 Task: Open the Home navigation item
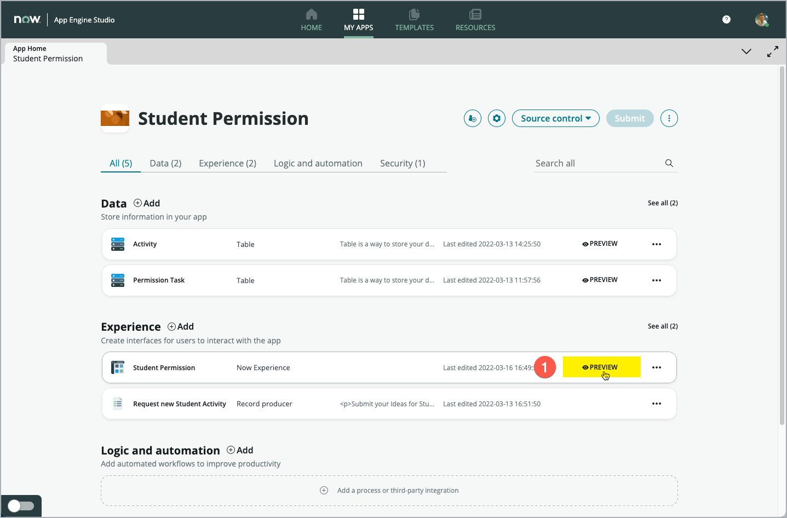click(x=311, y=20)
